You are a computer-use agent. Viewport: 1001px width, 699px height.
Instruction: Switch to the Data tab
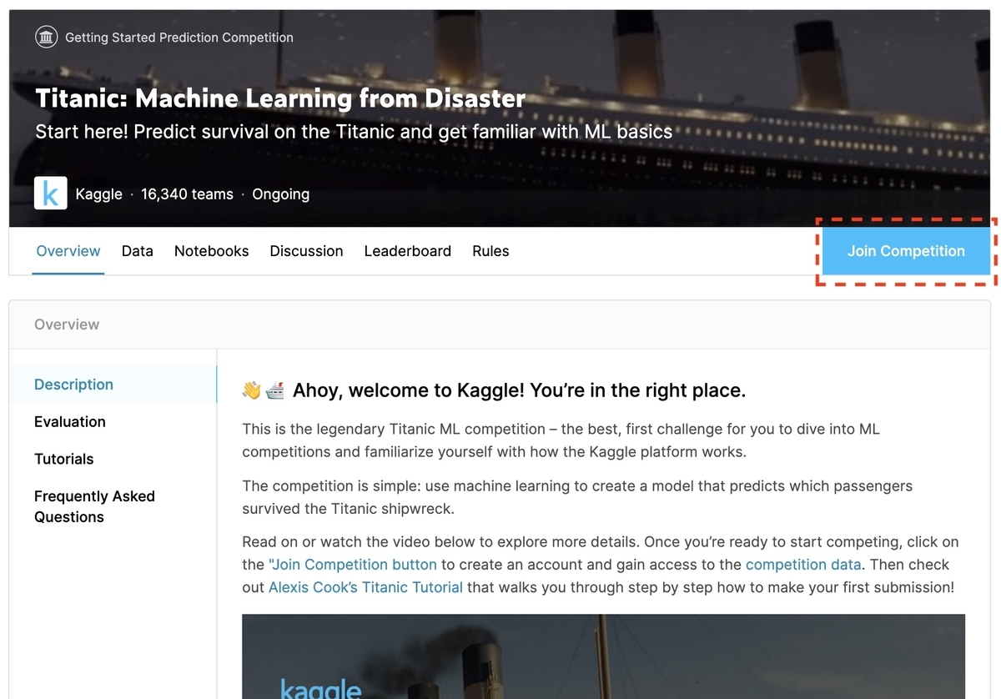(138, 251)
